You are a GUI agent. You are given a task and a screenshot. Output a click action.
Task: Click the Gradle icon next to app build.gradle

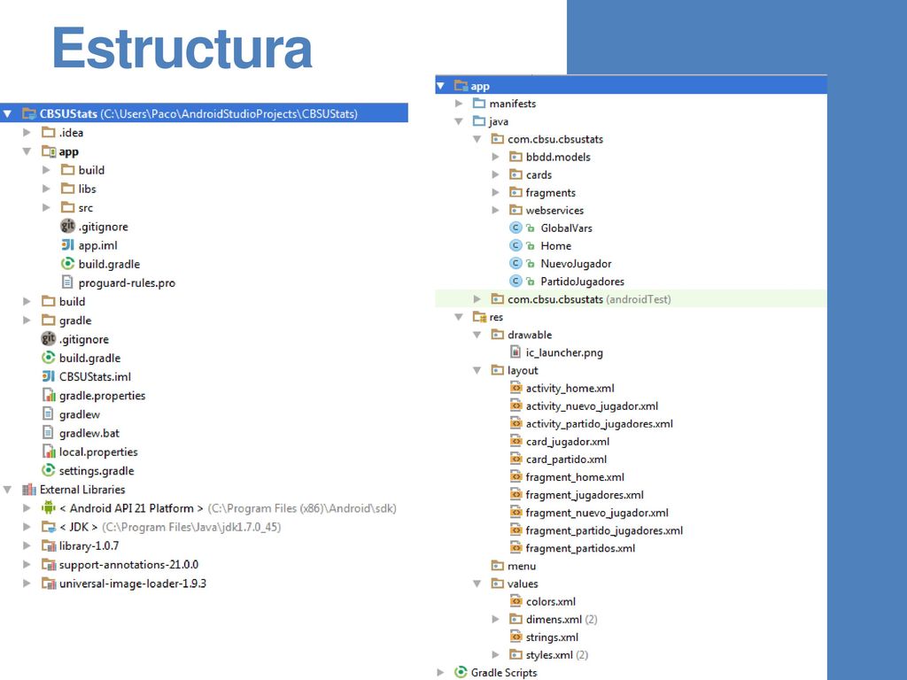click(x=67, y=264)
